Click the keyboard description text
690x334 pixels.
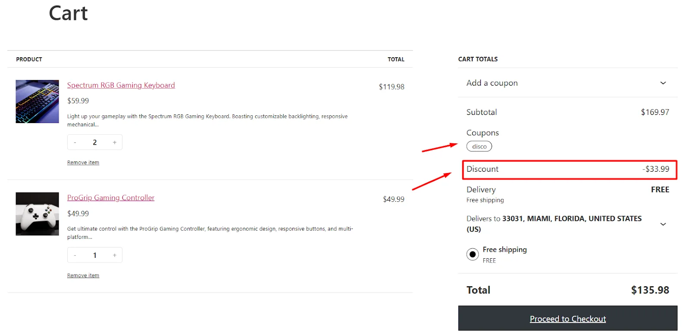[x=207, y=121]
